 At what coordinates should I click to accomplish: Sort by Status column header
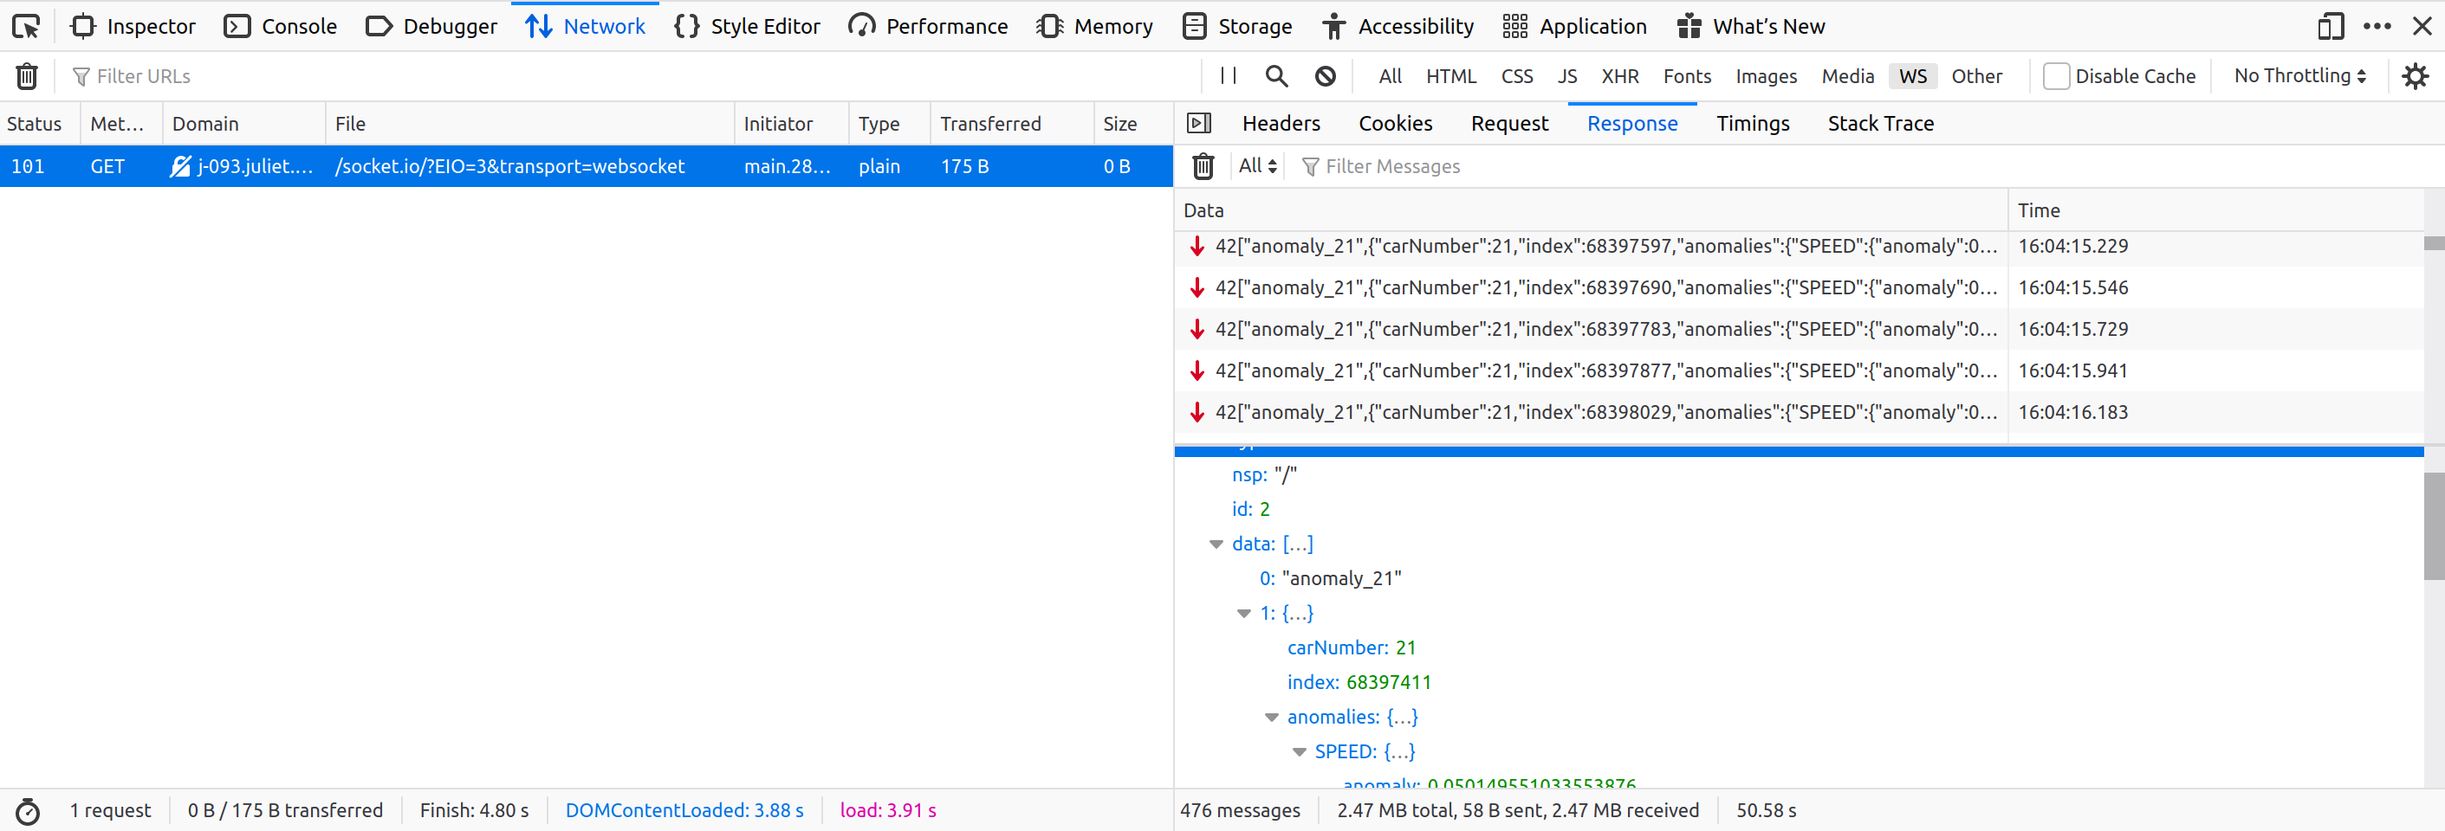(x=41, y=123)
